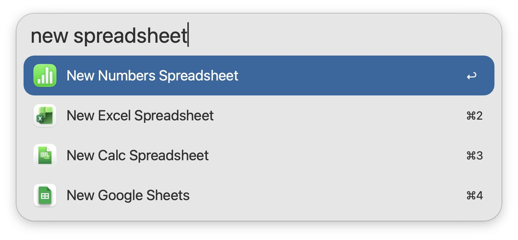Click the Google Sheets icon
The width and height of the screenshot is (518, 240).
[x=45, y=195]
